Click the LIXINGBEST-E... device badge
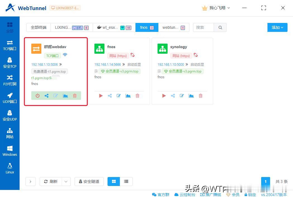This screenshot has height=198, width=293. (x=65, y=8)
